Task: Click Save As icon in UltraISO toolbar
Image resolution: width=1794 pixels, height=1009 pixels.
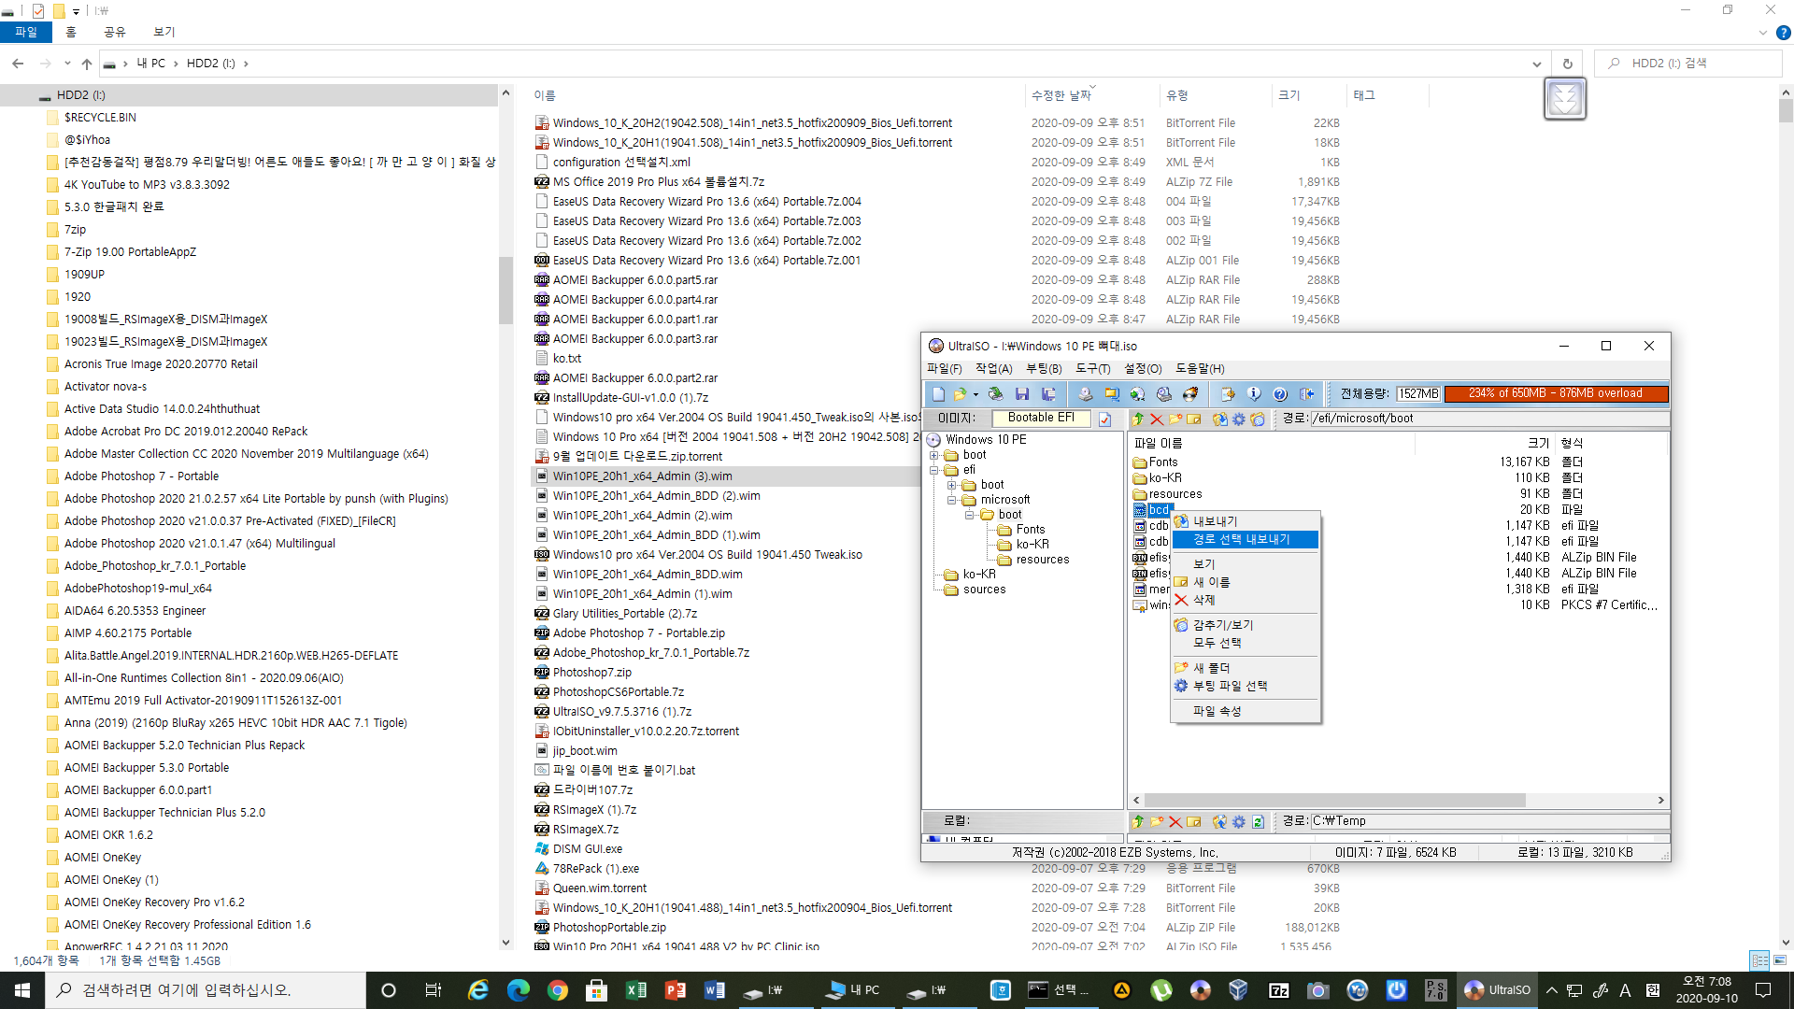Action: [x=1048, y=394]
